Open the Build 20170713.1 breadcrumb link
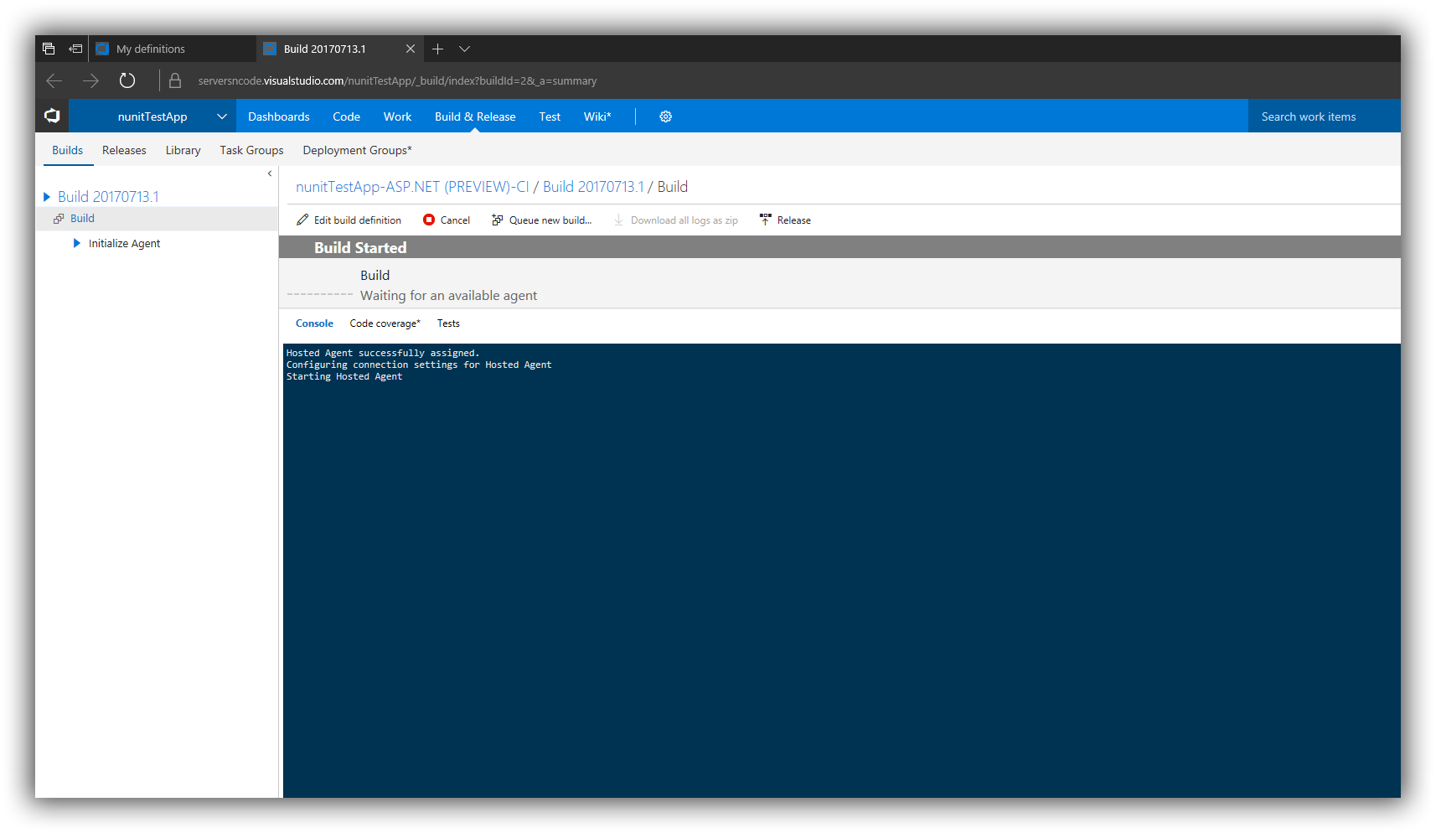 coord(593,187)
